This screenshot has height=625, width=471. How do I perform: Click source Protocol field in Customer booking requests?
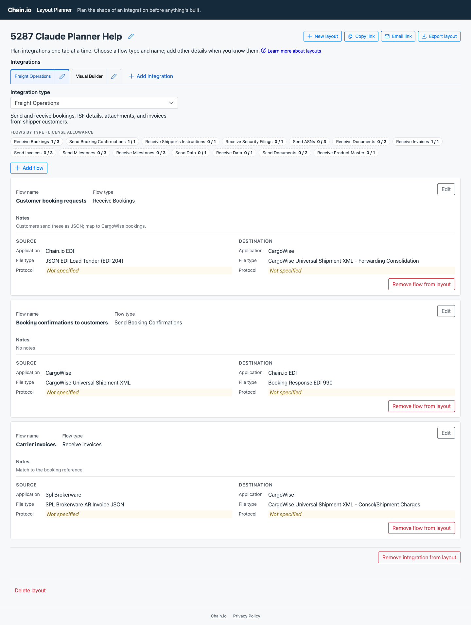(139, 271)
